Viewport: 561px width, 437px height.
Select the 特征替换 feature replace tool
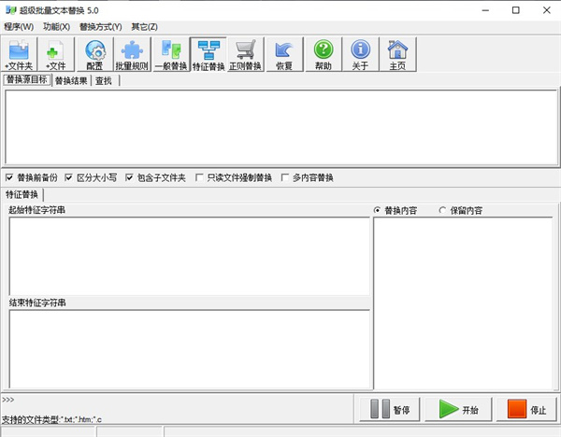(209, 54)
